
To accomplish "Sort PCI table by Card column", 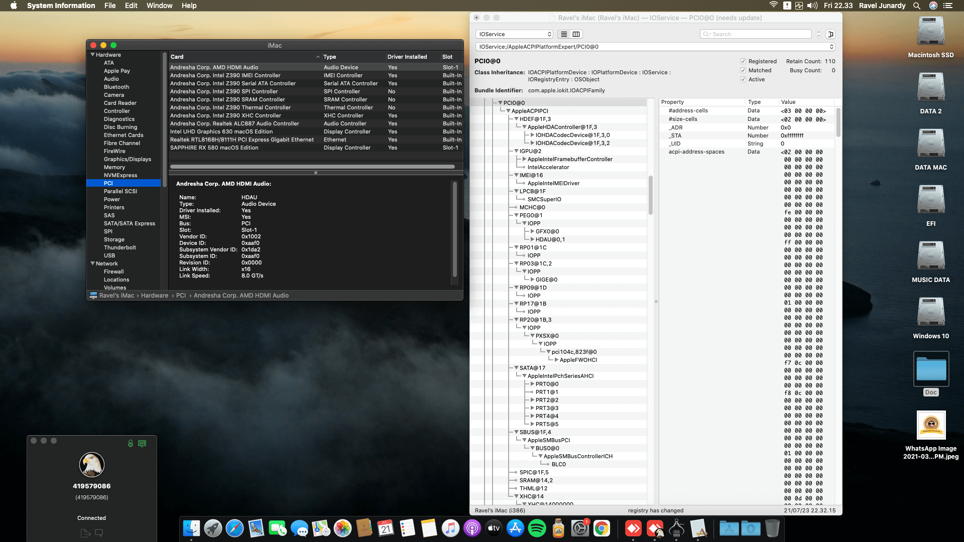I will click(245, 57).
